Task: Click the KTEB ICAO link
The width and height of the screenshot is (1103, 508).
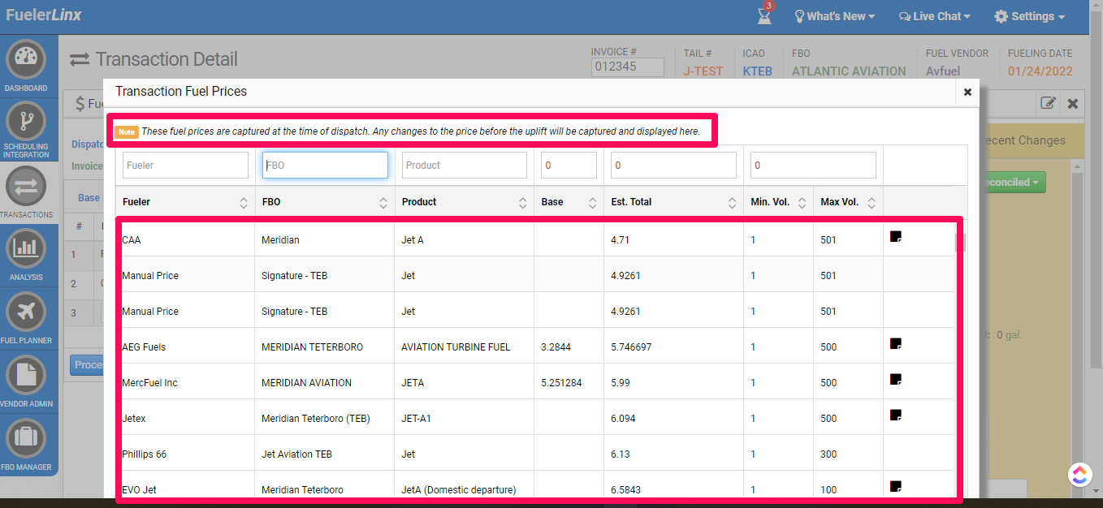Action: (x=758, y=71)
